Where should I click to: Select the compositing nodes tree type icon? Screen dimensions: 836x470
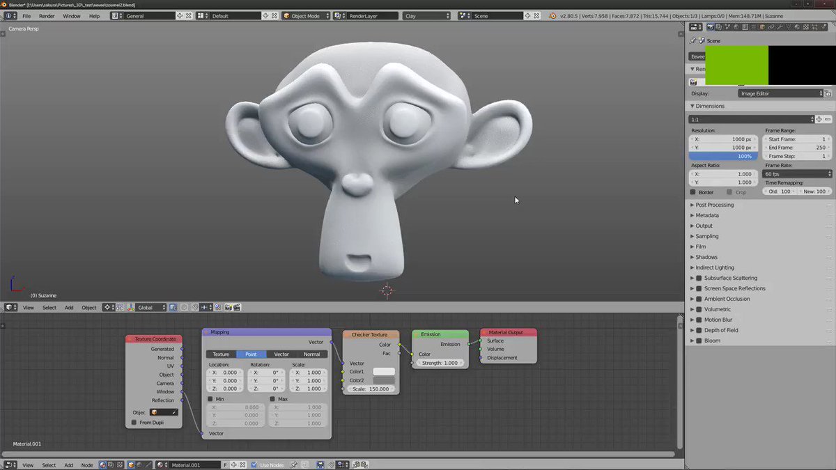(x=111, y=464)
